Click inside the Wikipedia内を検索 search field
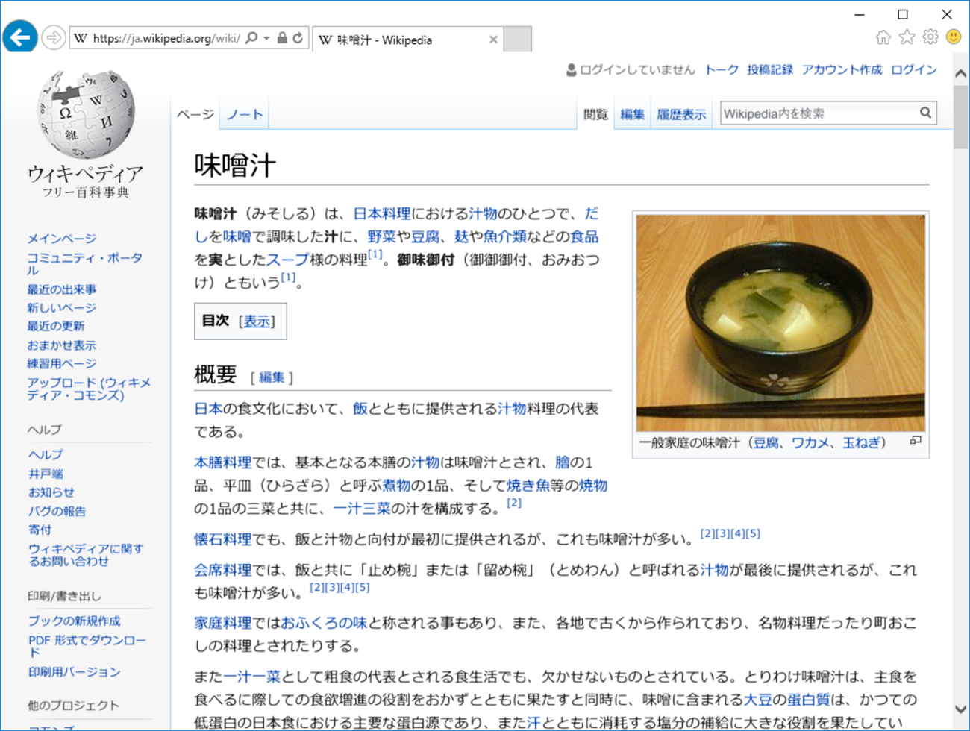Screen dimensions: 970x731 (x=819, y=113)
